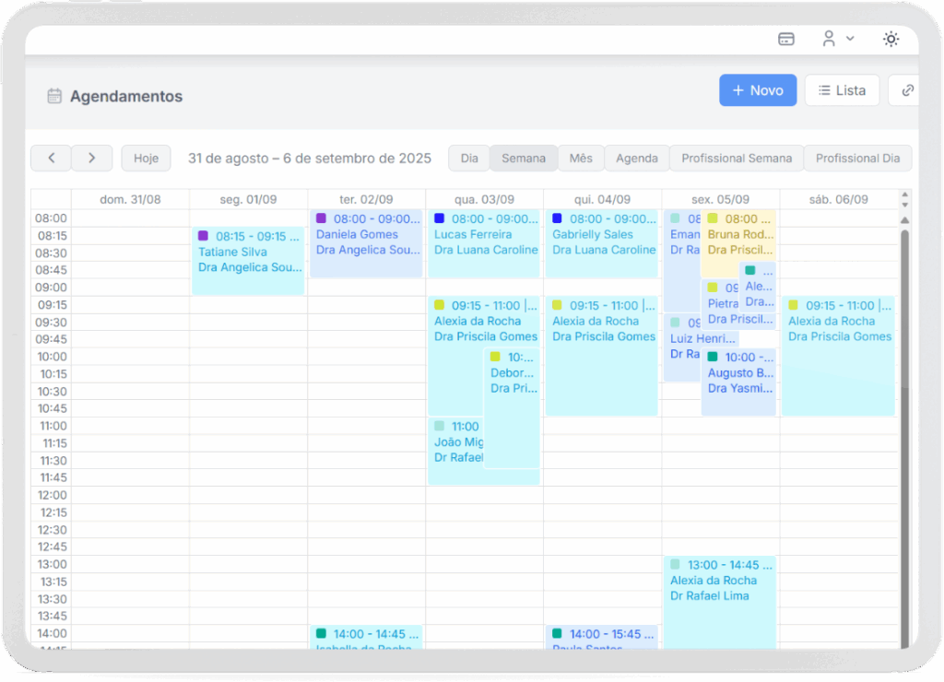Switch to Agenda view
944x682 pixels.
pyautogui.click(x=637, y=158)
